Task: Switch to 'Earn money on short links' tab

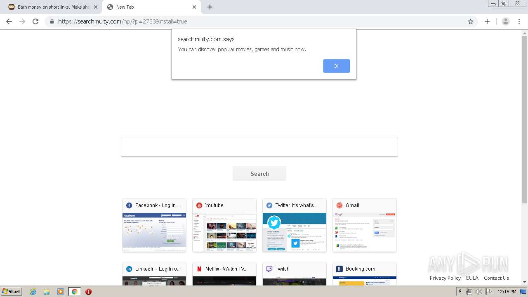Action: [x=52, y=7]
